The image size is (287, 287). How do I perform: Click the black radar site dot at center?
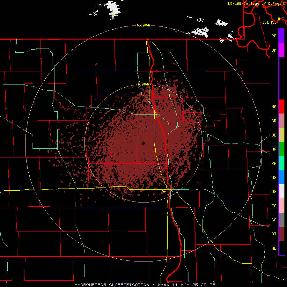coord(143,143)
